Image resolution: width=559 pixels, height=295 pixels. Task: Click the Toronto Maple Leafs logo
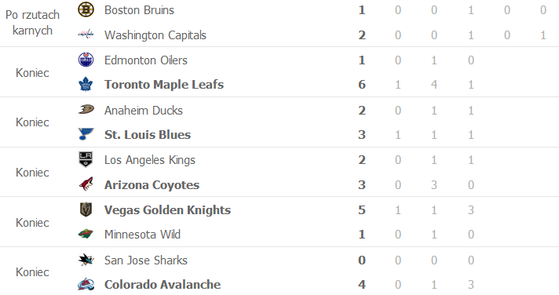86,85
